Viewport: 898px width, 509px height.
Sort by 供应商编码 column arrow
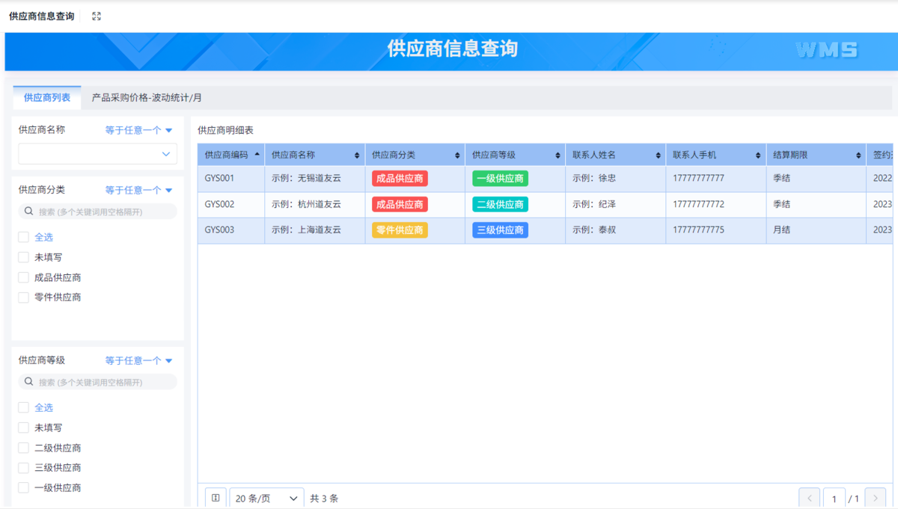click(x=257, y=154)
